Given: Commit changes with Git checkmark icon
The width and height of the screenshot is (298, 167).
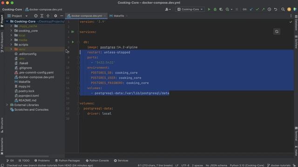Looking at the screenshot, I should [257, 9].
